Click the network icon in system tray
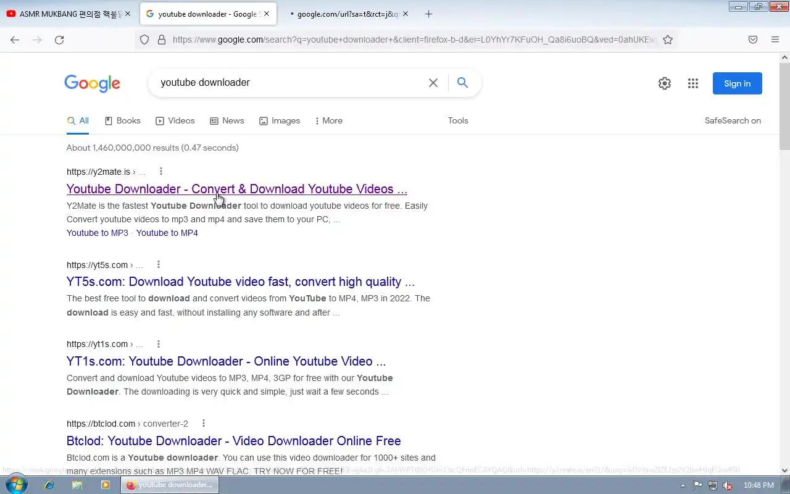The image size is (790, 494). coord(713,485)
